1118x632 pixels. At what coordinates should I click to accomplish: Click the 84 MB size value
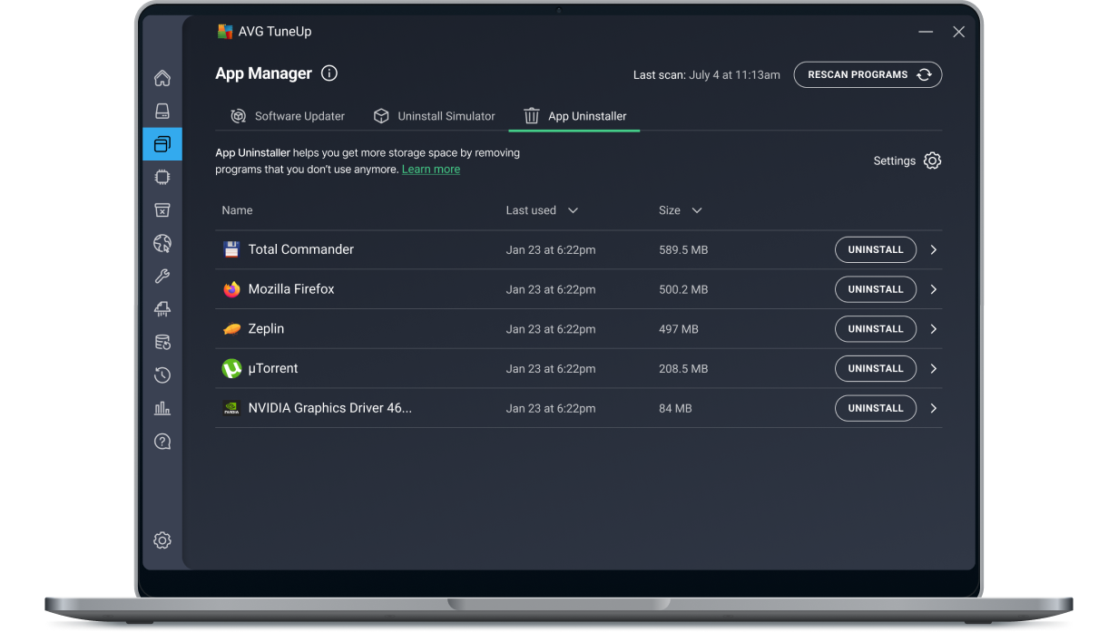point(675,409)
